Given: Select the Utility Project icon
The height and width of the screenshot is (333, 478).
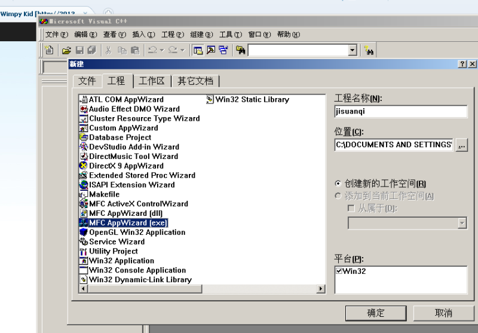Looking at the screenshot, I should point(83,251).
